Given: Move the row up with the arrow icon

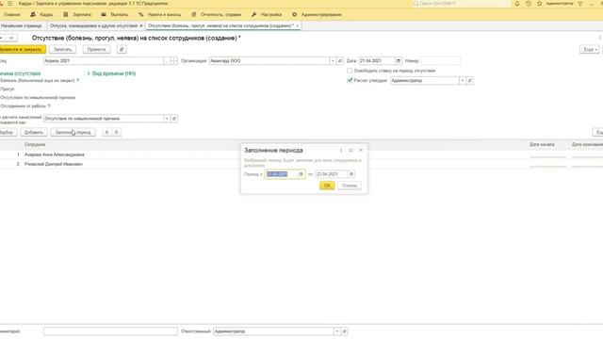Looking at the screenshot, I should pos(106,132).
